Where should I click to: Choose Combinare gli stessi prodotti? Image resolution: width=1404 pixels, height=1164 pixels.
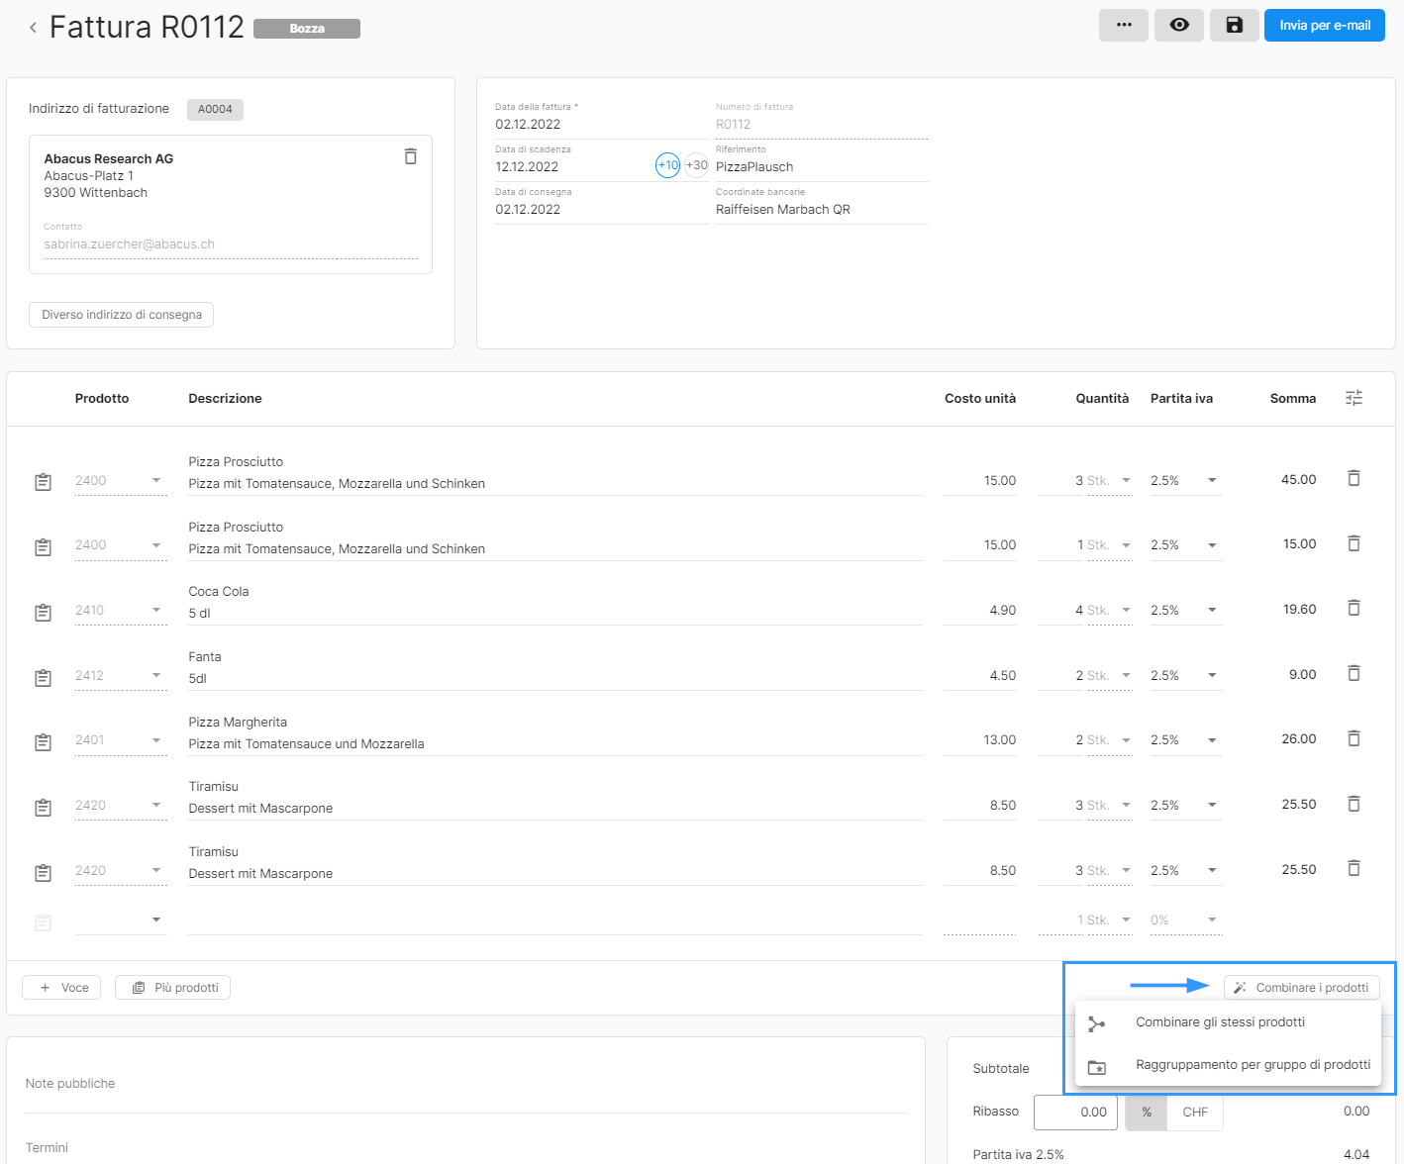coord(1220,1022)
